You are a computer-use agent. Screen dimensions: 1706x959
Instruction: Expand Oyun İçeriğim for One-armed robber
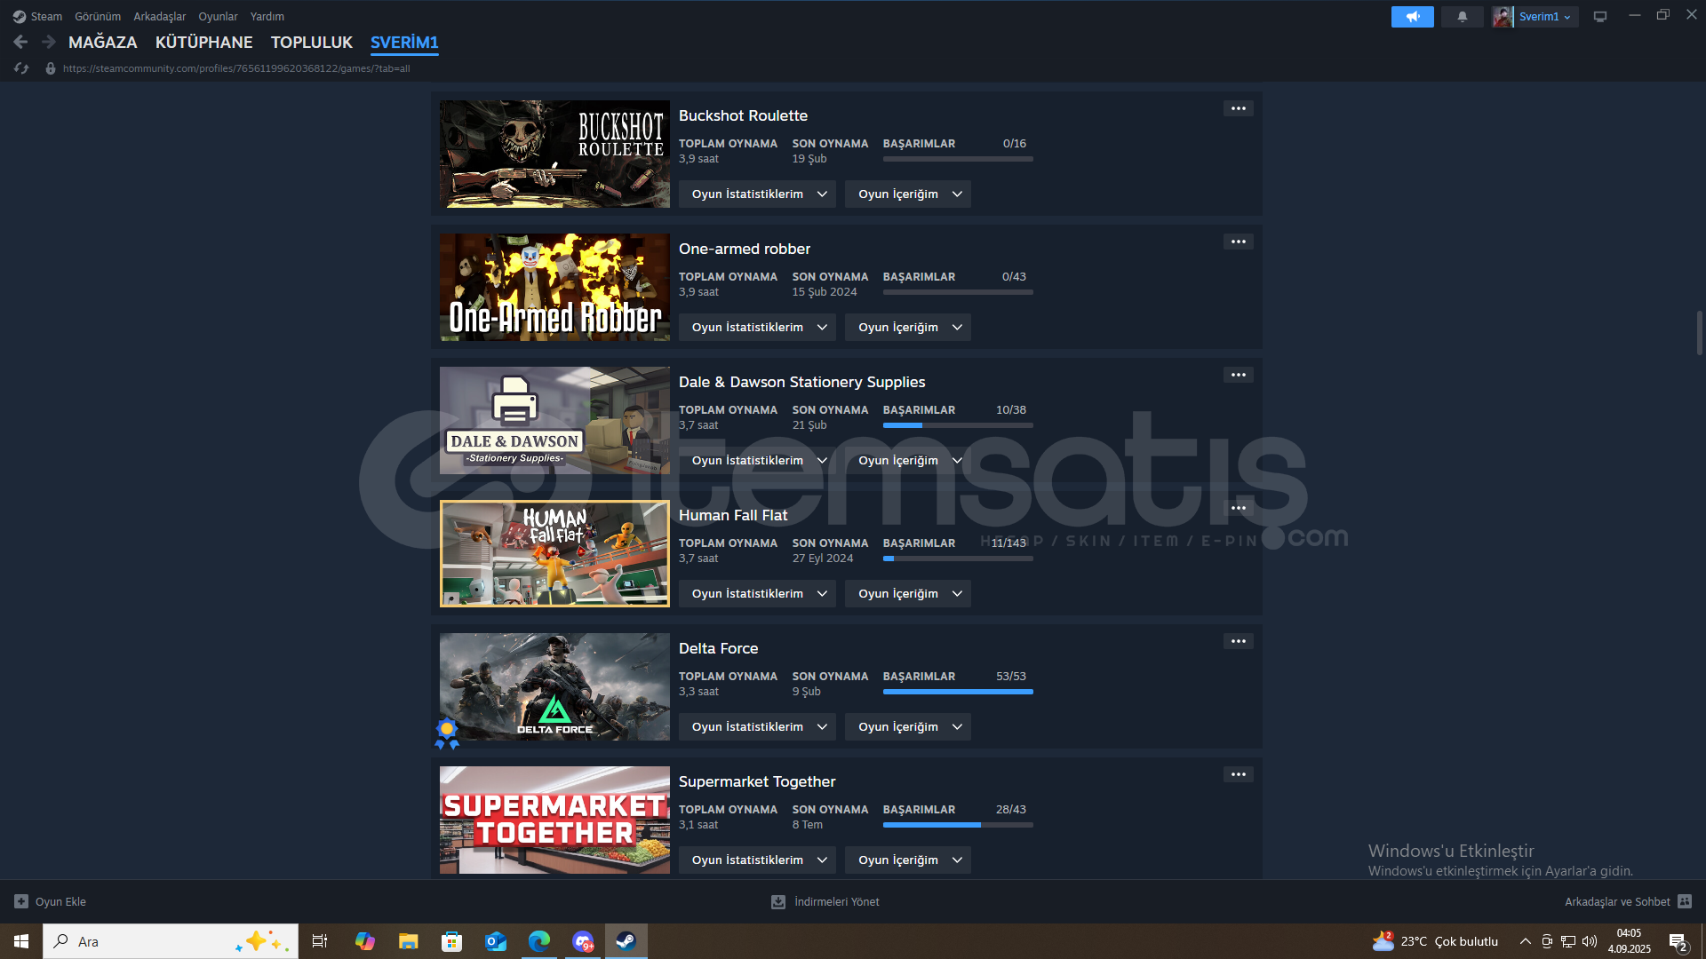click(907, 327)
